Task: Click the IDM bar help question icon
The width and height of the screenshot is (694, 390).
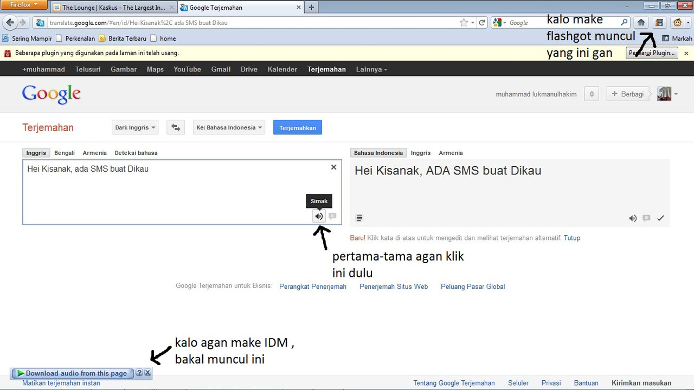Action: pyautogui.click(x=139, y=373)
